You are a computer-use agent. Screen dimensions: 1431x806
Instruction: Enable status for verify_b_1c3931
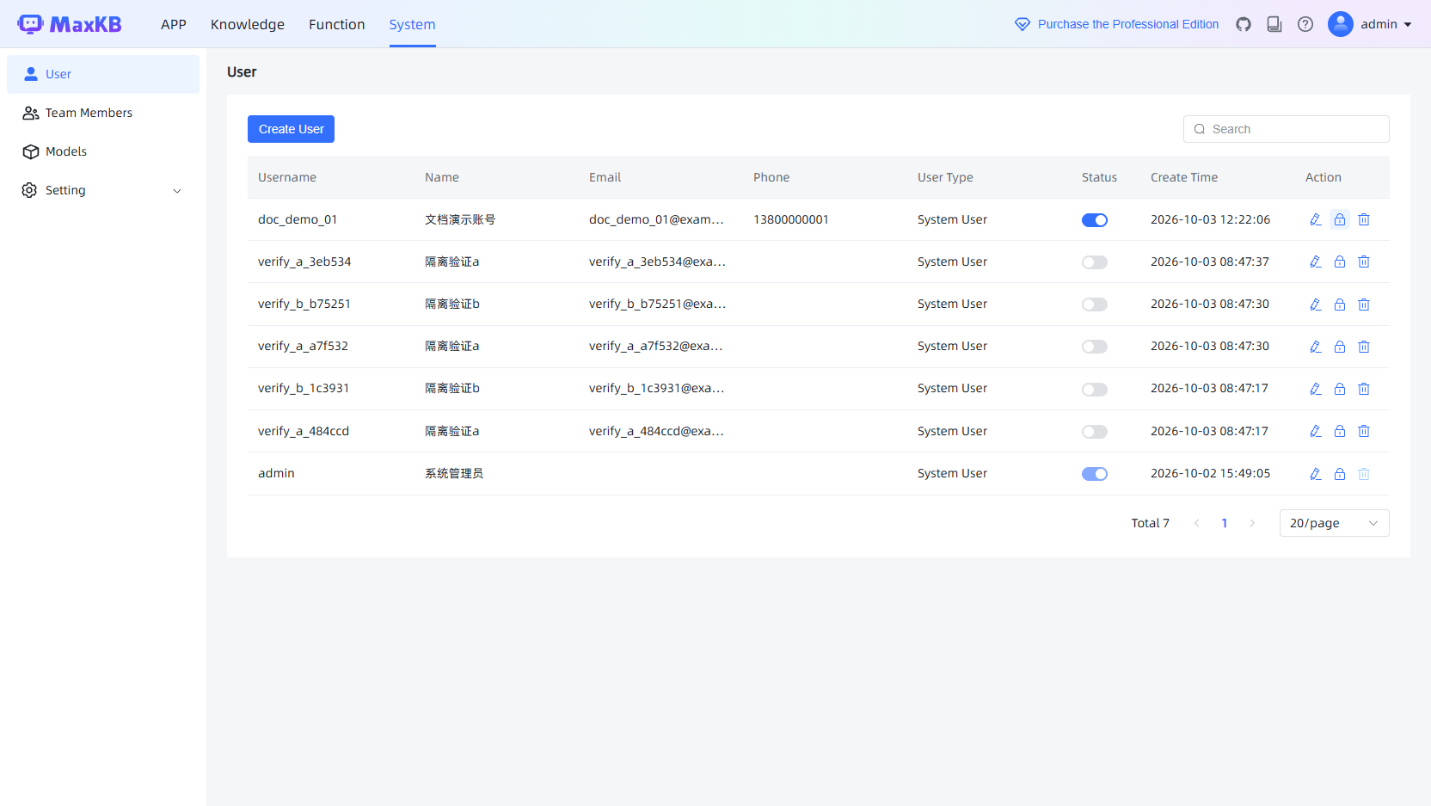point(1095,390)
